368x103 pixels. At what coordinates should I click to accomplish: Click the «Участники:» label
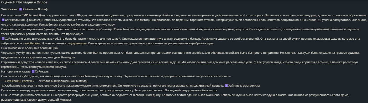(x=10, y=9)
